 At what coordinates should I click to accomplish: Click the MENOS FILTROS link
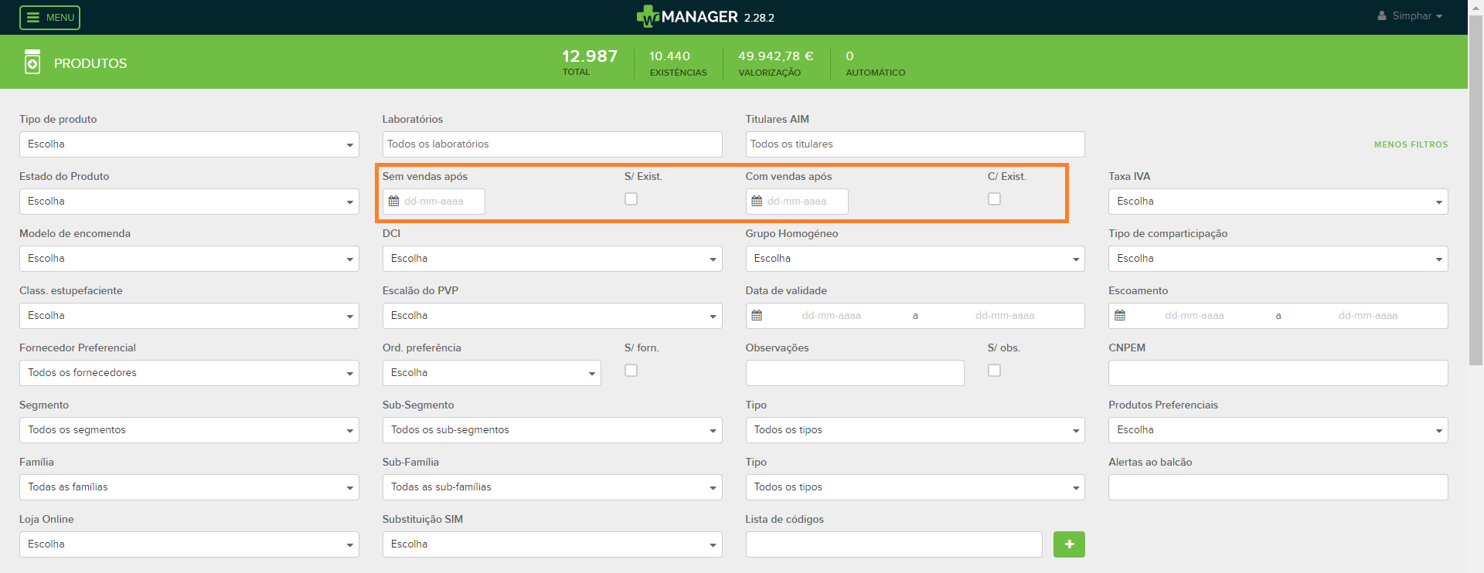1411,144
